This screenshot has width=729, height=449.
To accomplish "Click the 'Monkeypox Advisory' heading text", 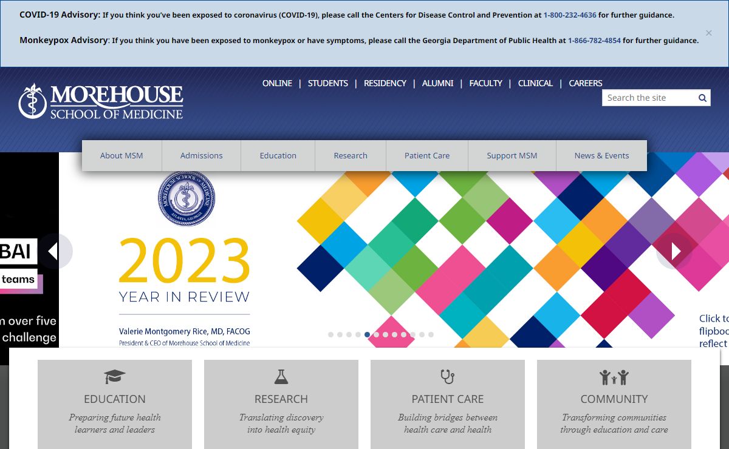I will 64,40.
